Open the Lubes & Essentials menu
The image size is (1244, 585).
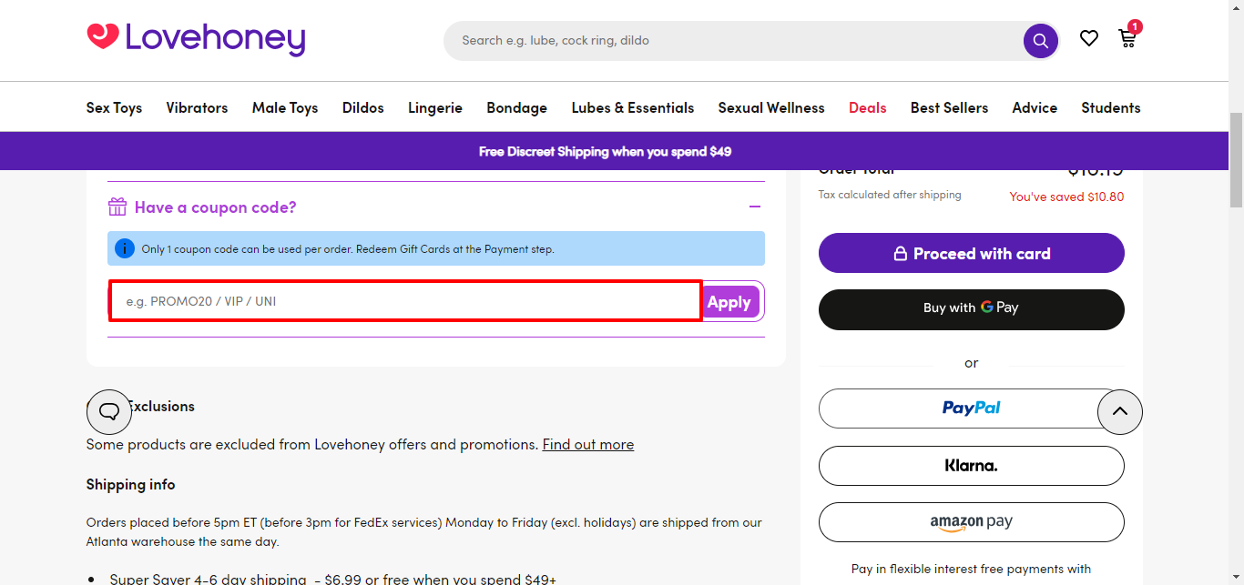[x=633, y=107]
